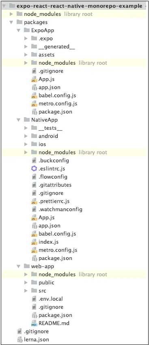Click the NativeApp package.json file icon
The width and height of the screenshot is (149, 345).
coord(35,258)
